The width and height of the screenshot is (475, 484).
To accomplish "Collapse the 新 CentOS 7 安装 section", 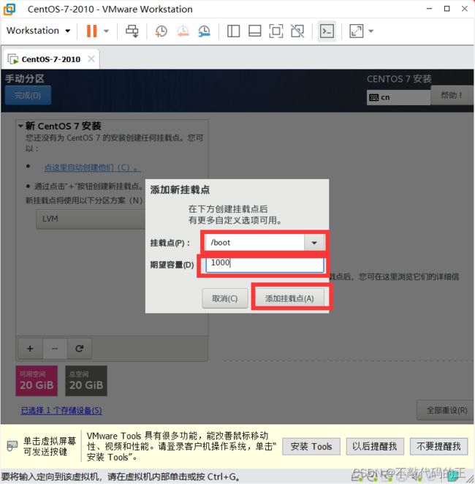I will 20,126.
